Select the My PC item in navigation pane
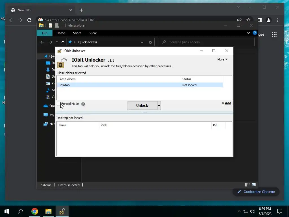This screenshot has width=289, height=217. tap(49, 115)
